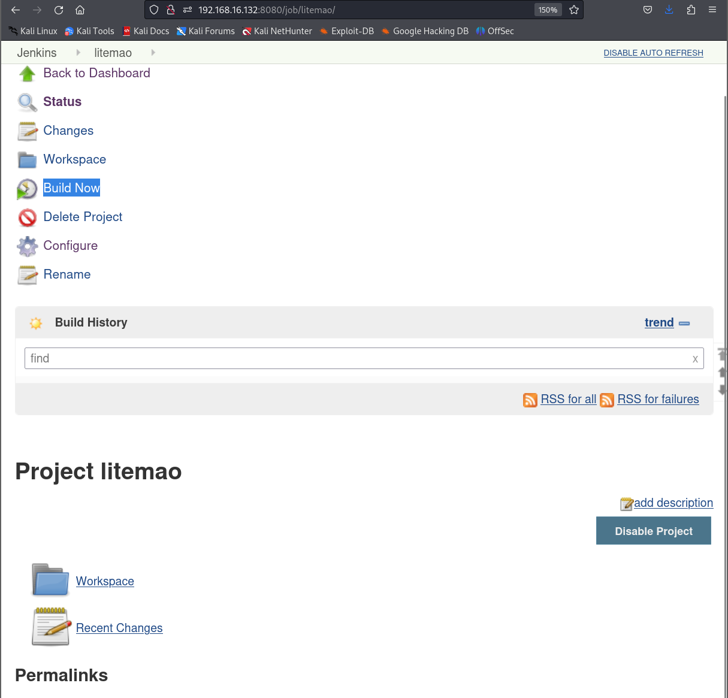Screen dimensions: 728x698
Task: Click the Status magnifier icon
Action: [x=27, y=102]
